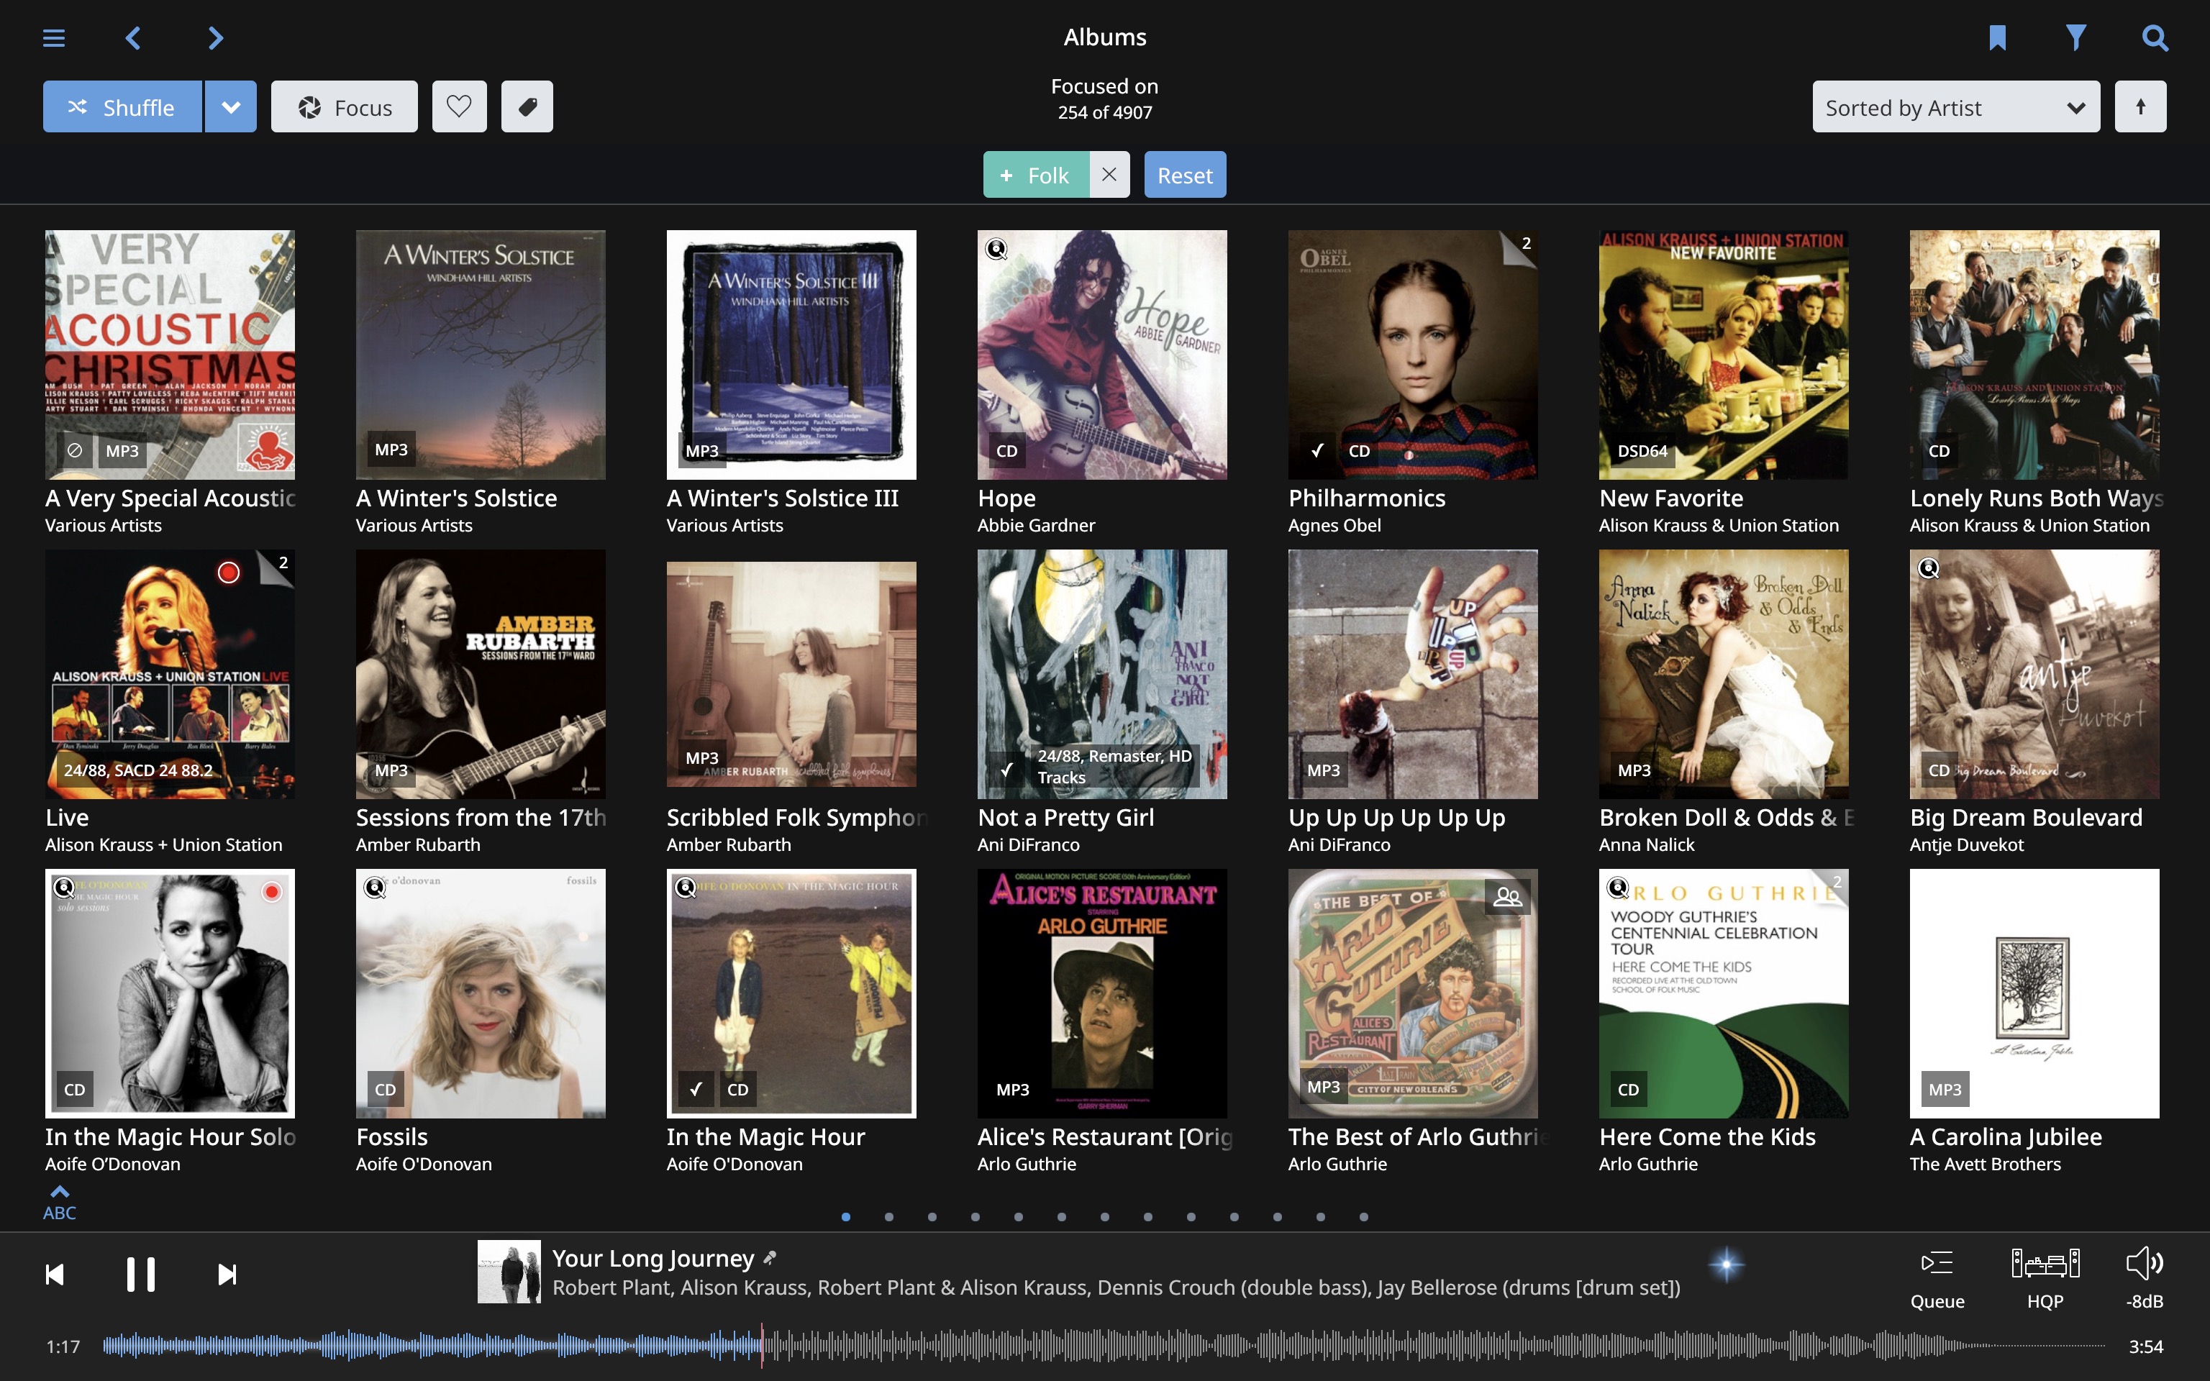The width and height of the screenshot is (2210, 1381).
Task: Open the Sorted by Artist dropdown
Action: coord(1955,107)
